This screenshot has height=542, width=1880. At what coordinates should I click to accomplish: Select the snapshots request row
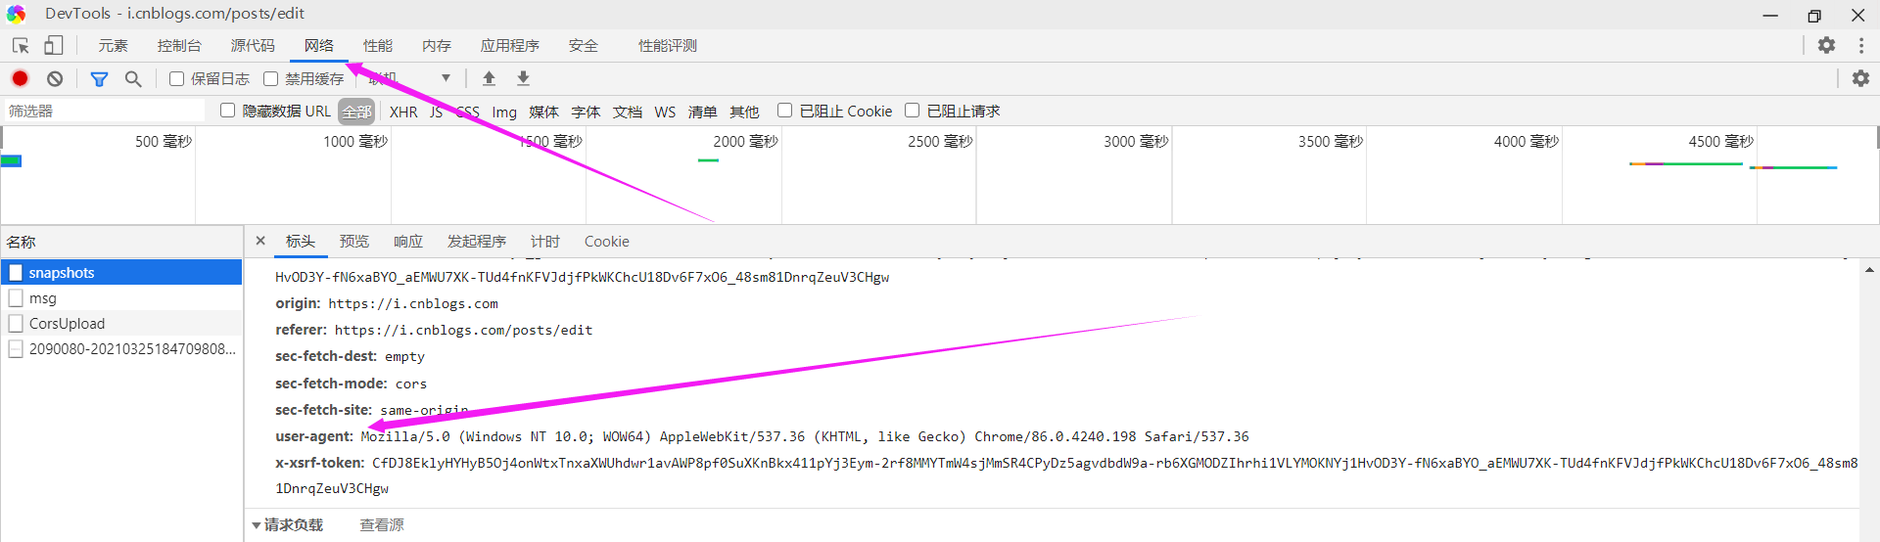pyautogui.click(x=121, y=272)
